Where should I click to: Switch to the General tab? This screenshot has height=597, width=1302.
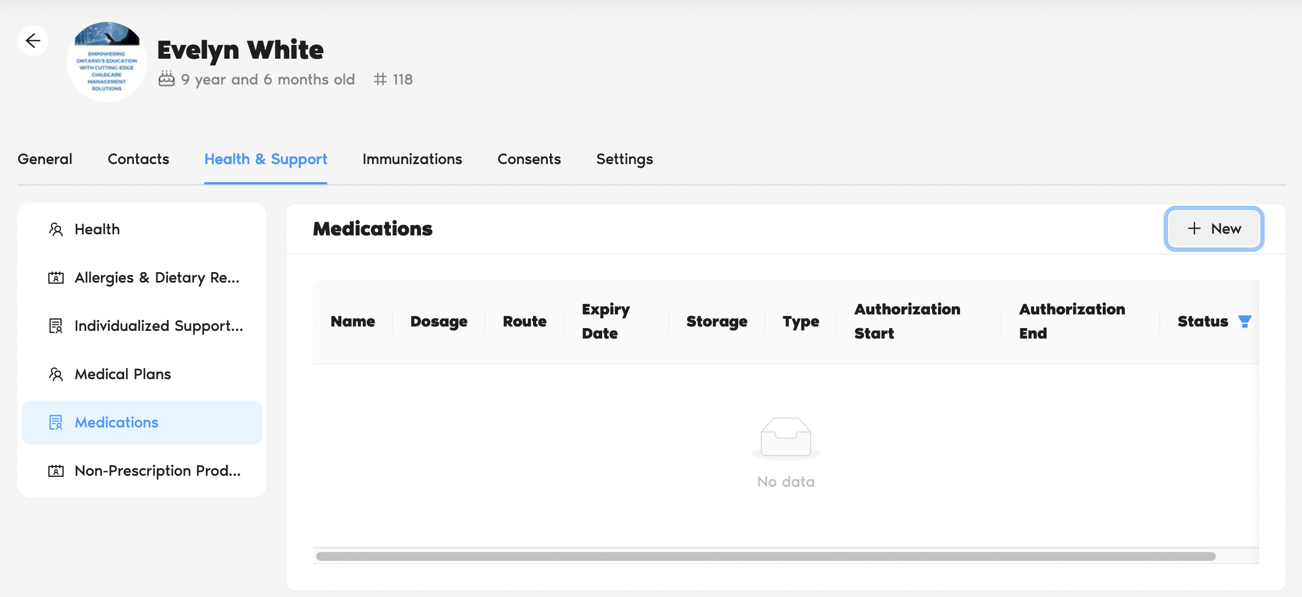coord(45,159)
